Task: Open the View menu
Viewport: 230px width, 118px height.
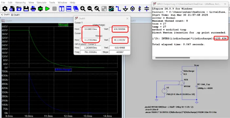Action: click(31, 3)
